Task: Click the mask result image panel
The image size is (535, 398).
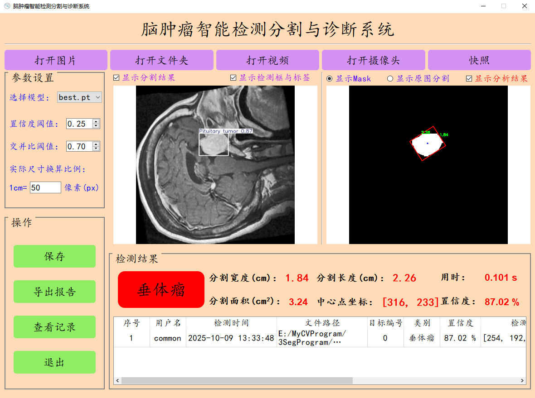Action: [428, 164]
